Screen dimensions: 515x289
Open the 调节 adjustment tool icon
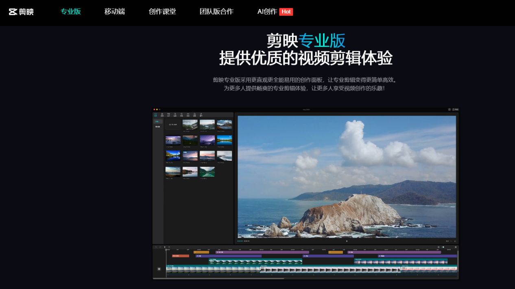coord(201,115)
